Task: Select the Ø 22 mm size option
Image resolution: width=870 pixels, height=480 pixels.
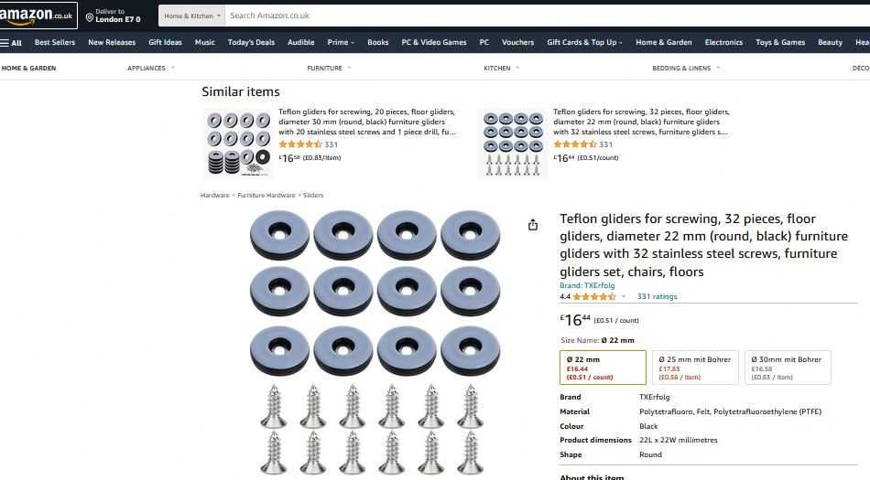Action: click(604, 368)
